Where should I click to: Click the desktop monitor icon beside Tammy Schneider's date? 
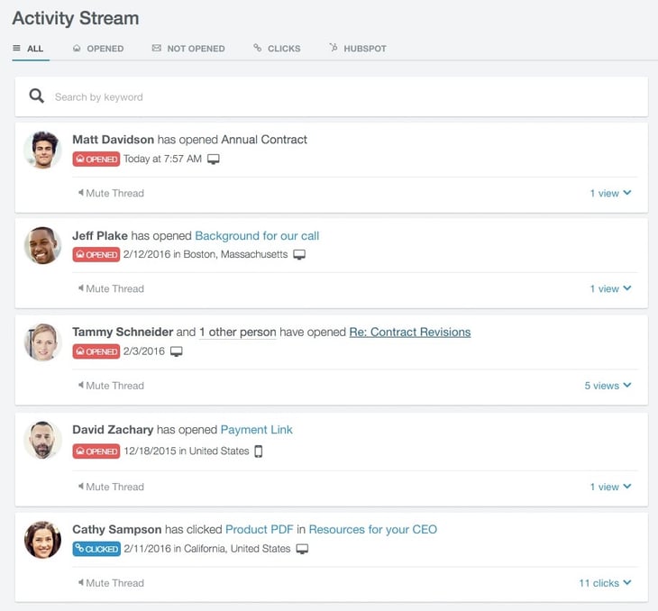point(177,351)
